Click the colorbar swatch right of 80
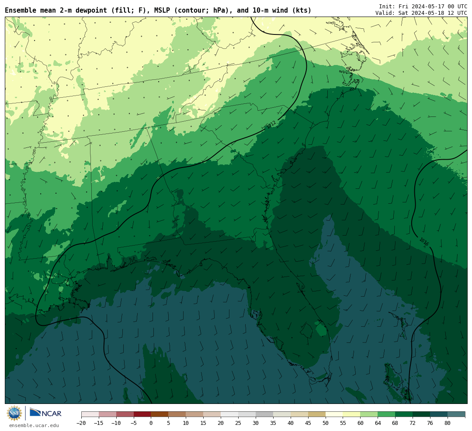 [x=456, y=414]
